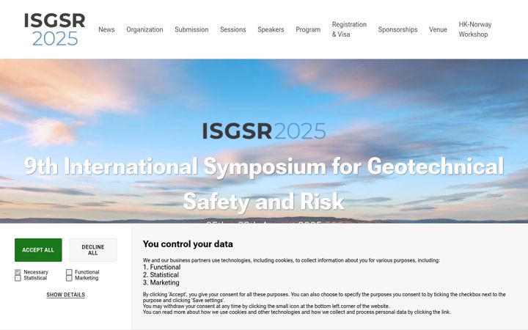The height and width of the screenshot is (330, 528).
Task: Click '3. Marketing' in the purposes list
Action: click(161, 282)
